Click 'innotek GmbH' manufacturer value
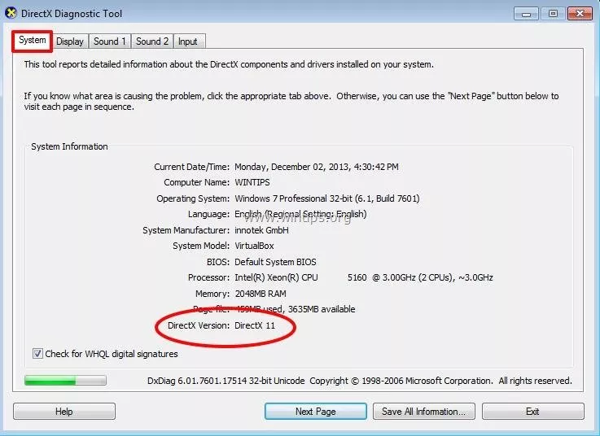 click(261, 230)
